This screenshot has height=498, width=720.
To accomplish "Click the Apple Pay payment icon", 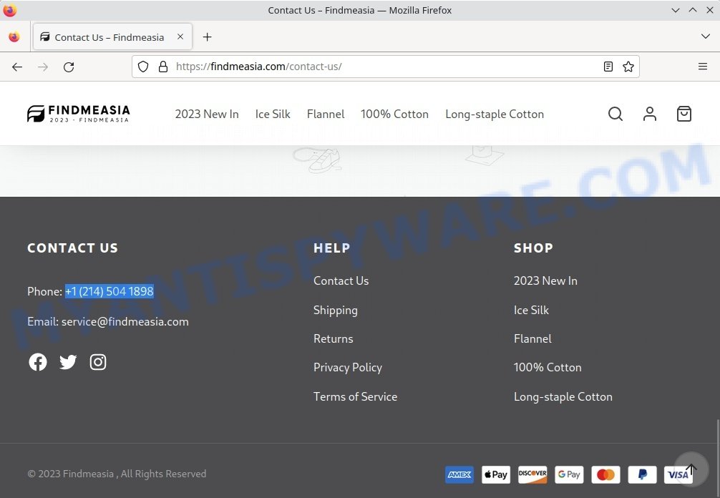I will 496,474.
